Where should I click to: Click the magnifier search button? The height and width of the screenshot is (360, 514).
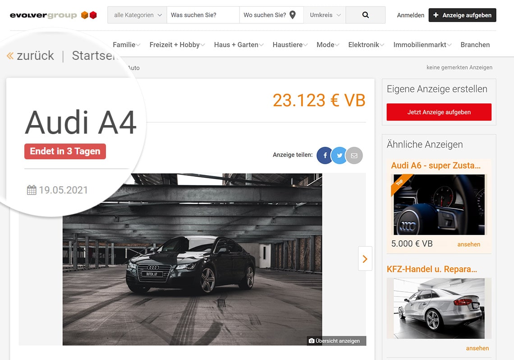(x=365, y=15)
